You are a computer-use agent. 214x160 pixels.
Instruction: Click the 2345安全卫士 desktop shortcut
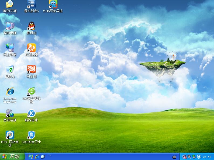[x=32, y=135]
